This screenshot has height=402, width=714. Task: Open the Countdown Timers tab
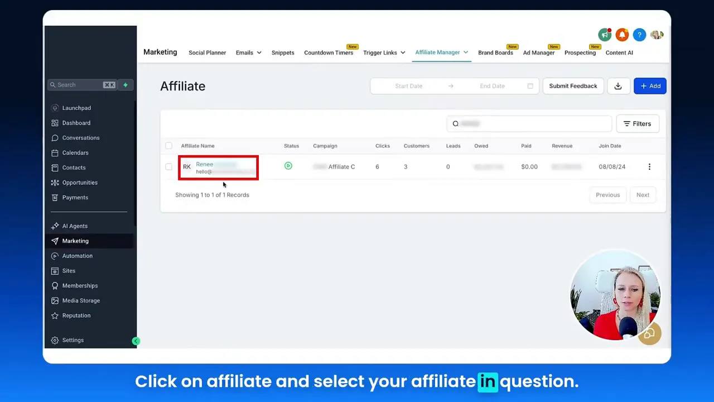pyautogui.click(x=329, y=52)
